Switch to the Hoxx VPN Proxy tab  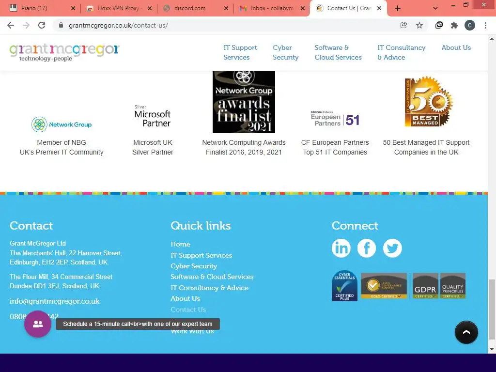[x=118, y=8]
